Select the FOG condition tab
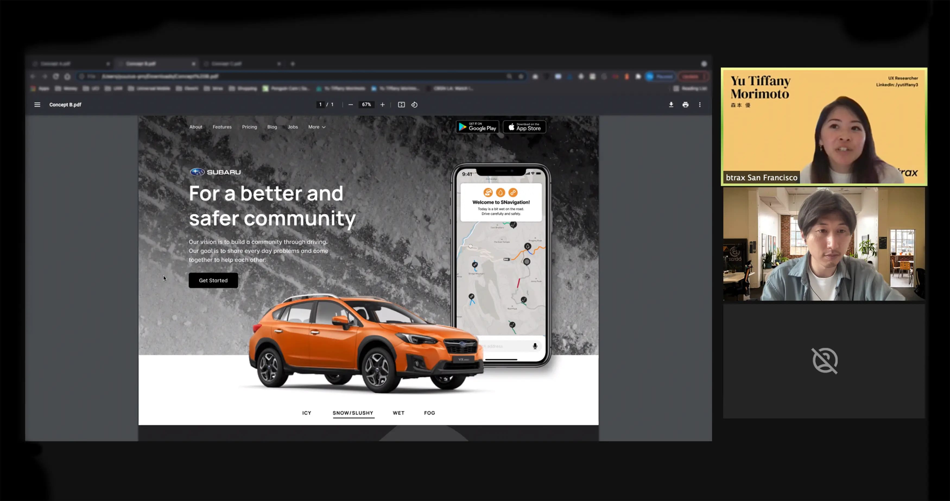Image resolution: width=950 pixels, height=501 pixels. [x=429, y=413]
